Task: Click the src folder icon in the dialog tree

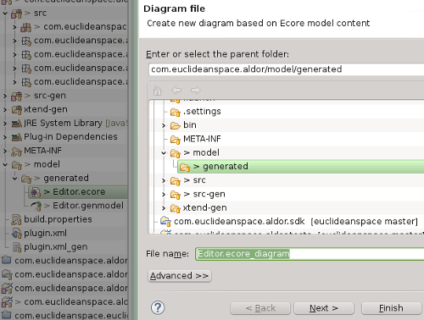Action: tap(176, 181)
